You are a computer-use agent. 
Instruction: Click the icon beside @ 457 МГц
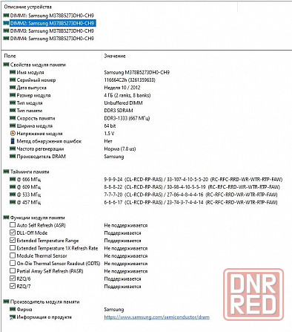click(13, 203)
